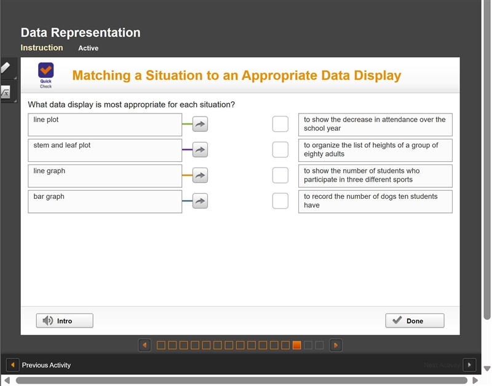This screenshot has height=386, width=492.
Task: Submit answers with the Done button
Action: click(x=415, y=320)
